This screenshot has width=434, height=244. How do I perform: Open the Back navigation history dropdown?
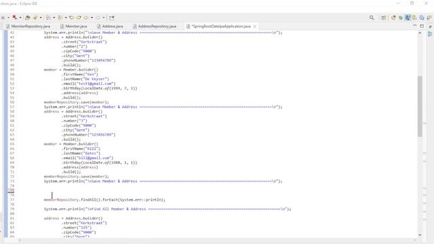(92, 18)
